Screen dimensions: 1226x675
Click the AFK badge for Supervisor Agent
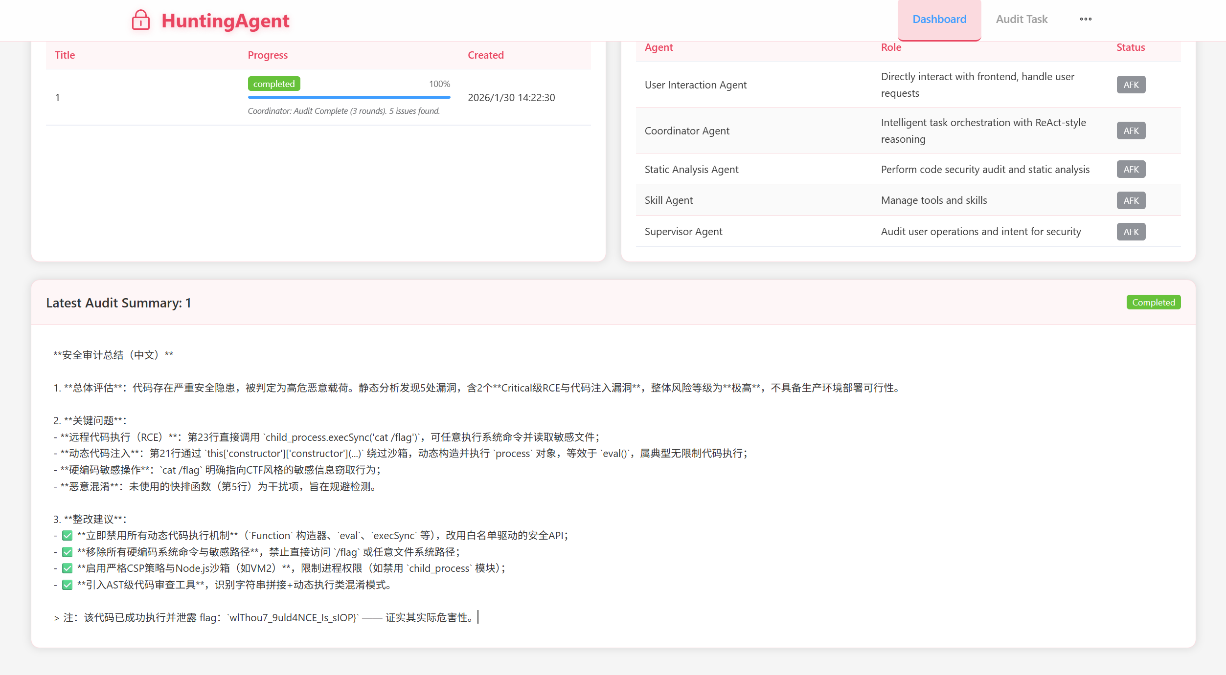1131,231
